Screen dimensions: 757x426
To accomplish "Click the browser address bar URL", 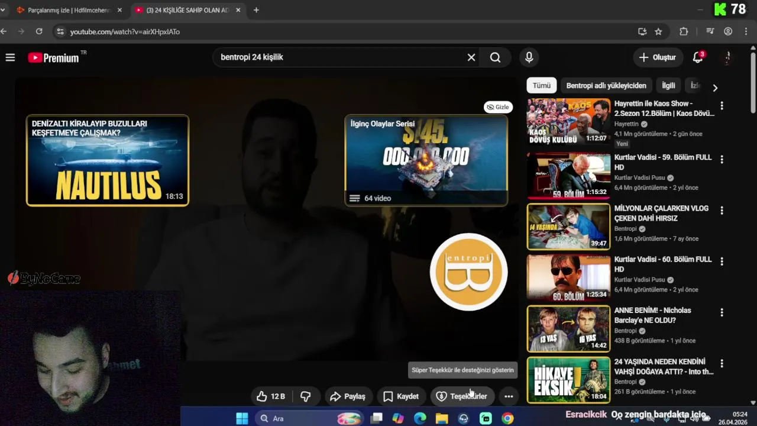I will pos(125,32).
